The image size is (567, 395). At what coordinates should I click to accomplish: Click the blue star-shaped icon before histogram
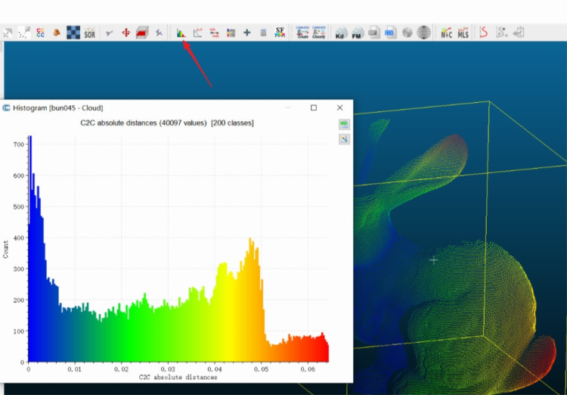(159, 33)
